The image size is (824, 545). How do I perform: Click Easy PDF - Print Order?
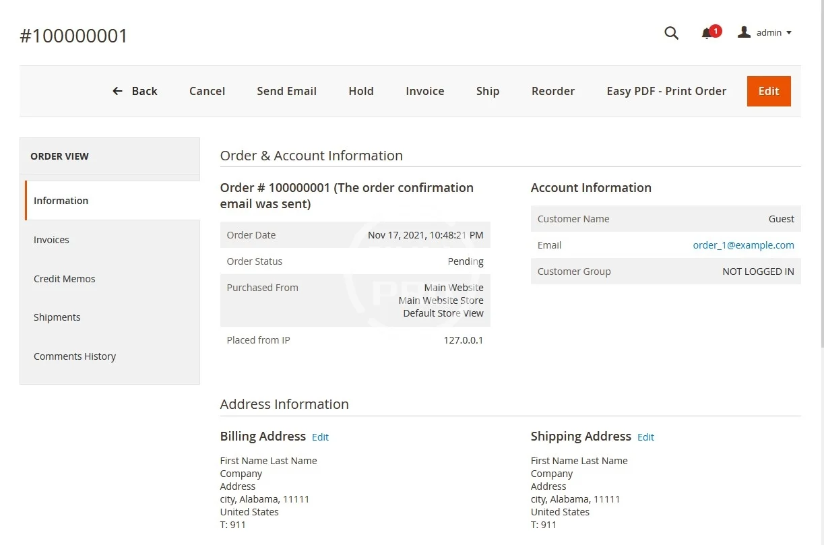[666, 91]
